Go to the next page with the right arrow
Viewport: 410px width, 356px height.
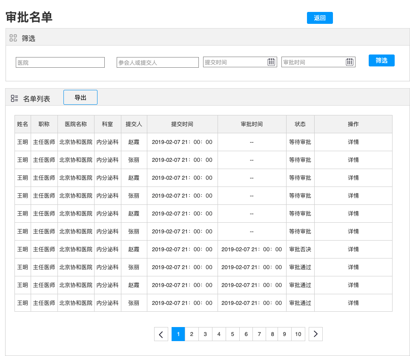click(315, 334)
